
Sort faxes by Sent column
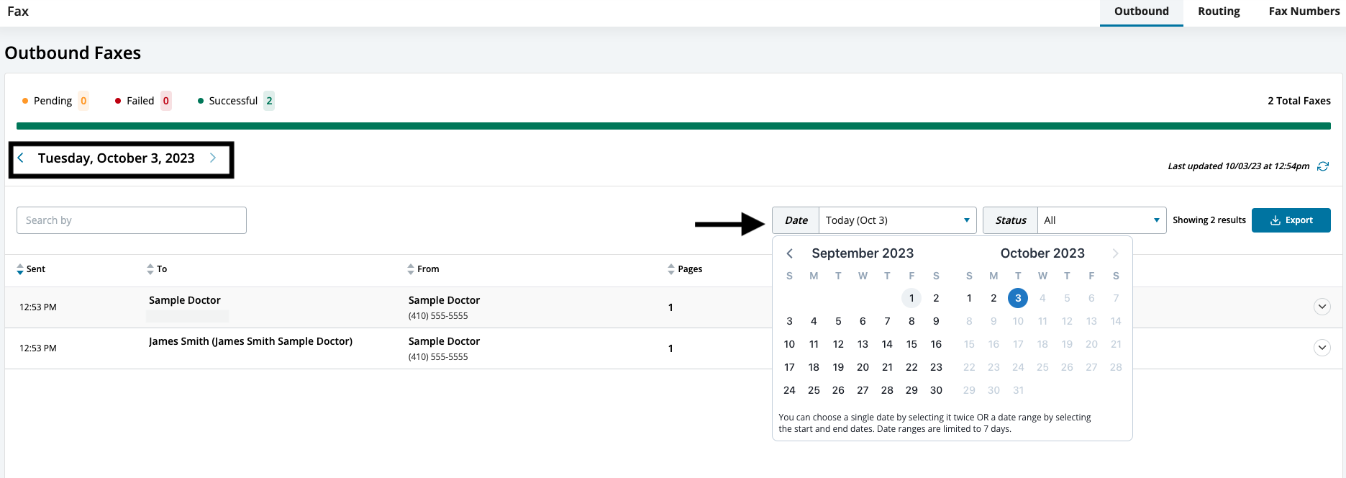tap(31, 269)
